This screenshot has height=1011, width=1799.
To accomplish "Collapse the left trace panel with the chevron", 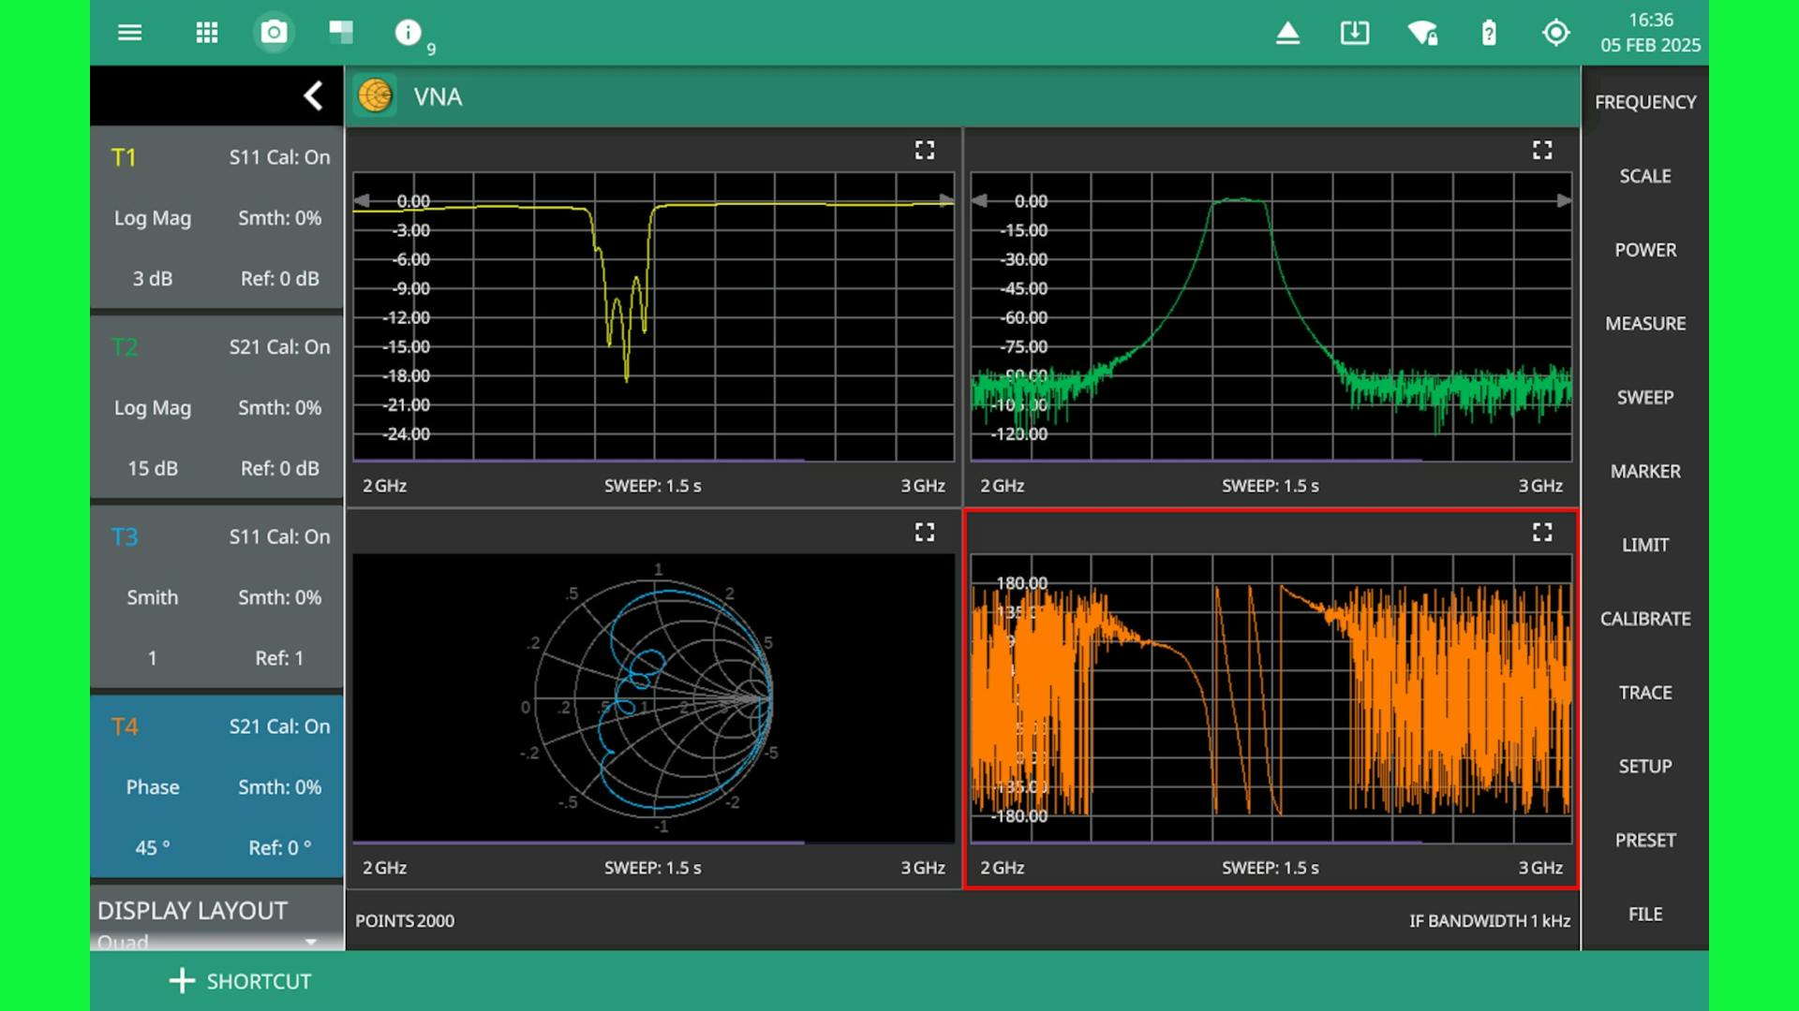I will click(x=312, y=95).
